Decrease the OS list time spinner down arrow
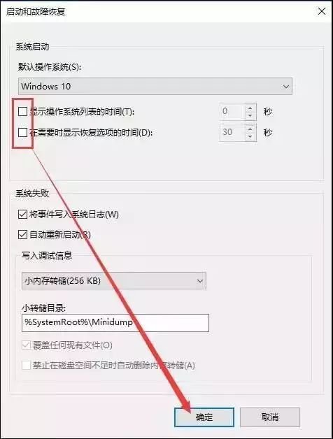 click(250, 115)
